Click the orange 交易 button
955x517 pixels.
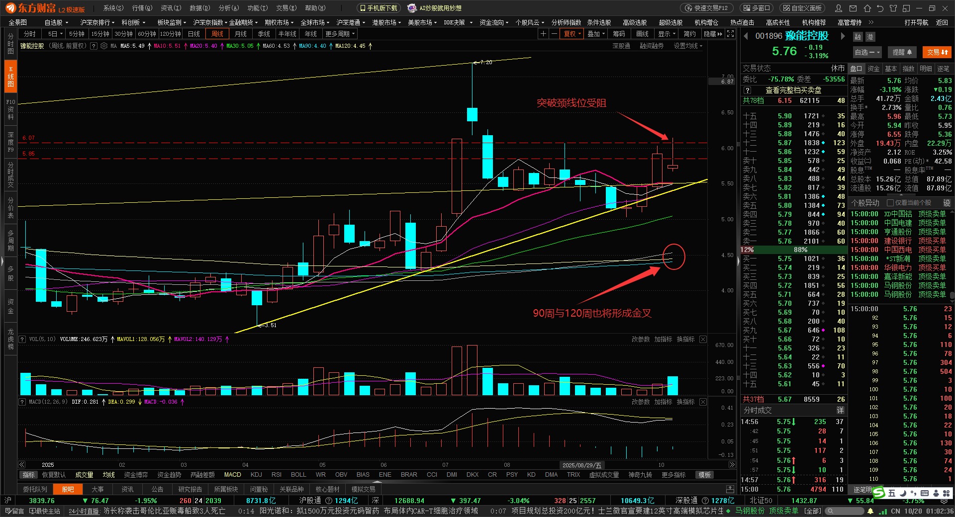[937, 52]
